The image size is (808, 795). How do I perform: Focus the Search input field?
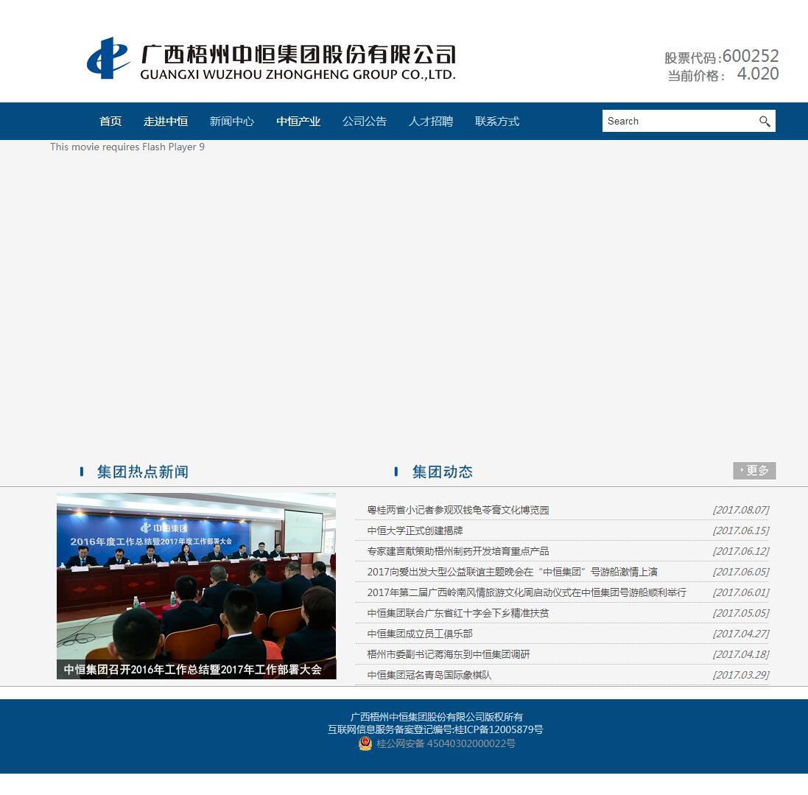(679, 121)
